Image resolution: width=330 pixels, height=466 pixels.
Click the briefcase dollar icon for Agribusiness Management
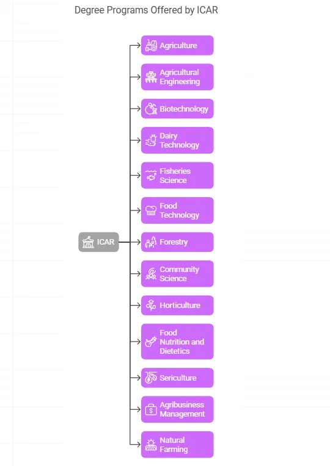[151, 409]
